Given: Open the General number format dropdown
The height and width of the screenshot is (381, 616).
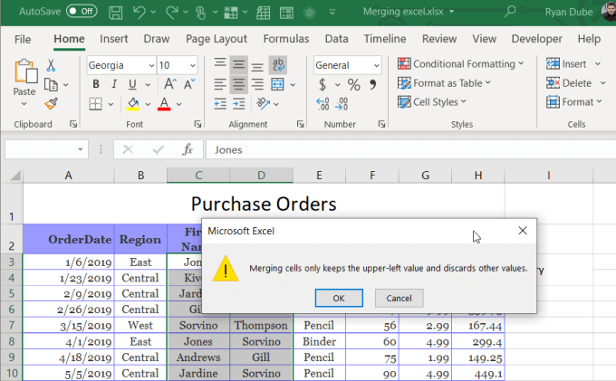Looking at the screenshot, I should (x=375, y=65).
